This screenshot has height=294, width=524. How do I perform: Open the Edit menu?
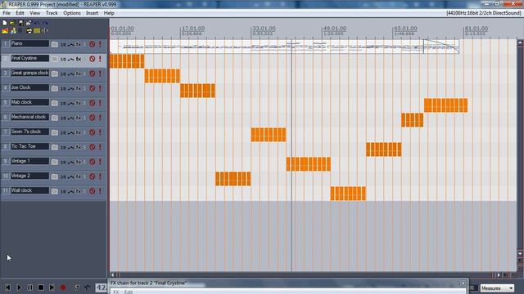(x=20, y=13)
